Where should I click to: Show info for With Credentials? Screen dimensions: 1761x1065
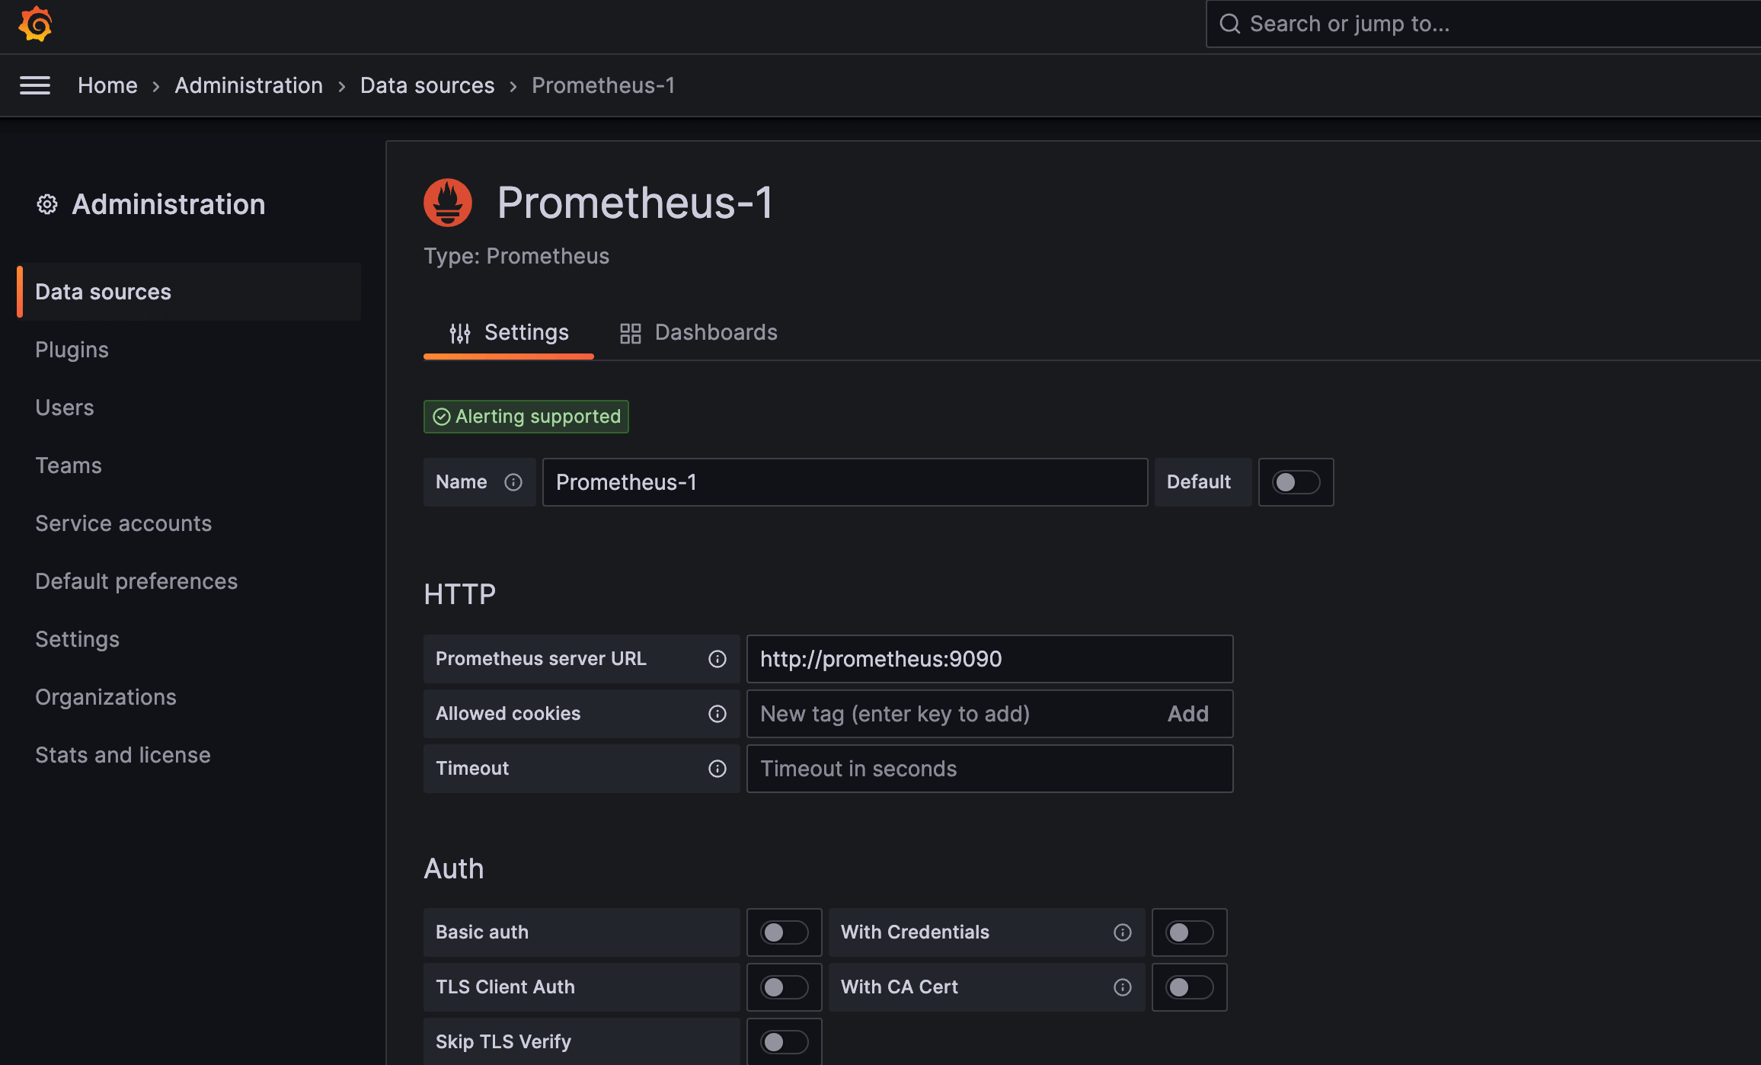(1123, 932)
